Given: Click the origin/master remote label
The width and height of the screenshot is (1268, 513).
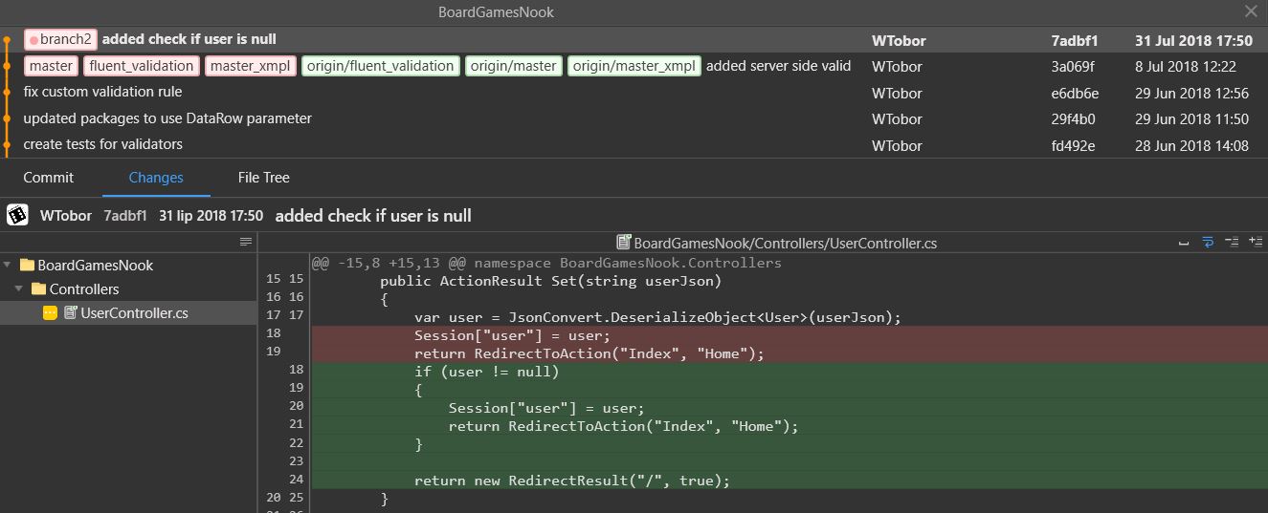Looking at the screenshot, I should [513, 66].
